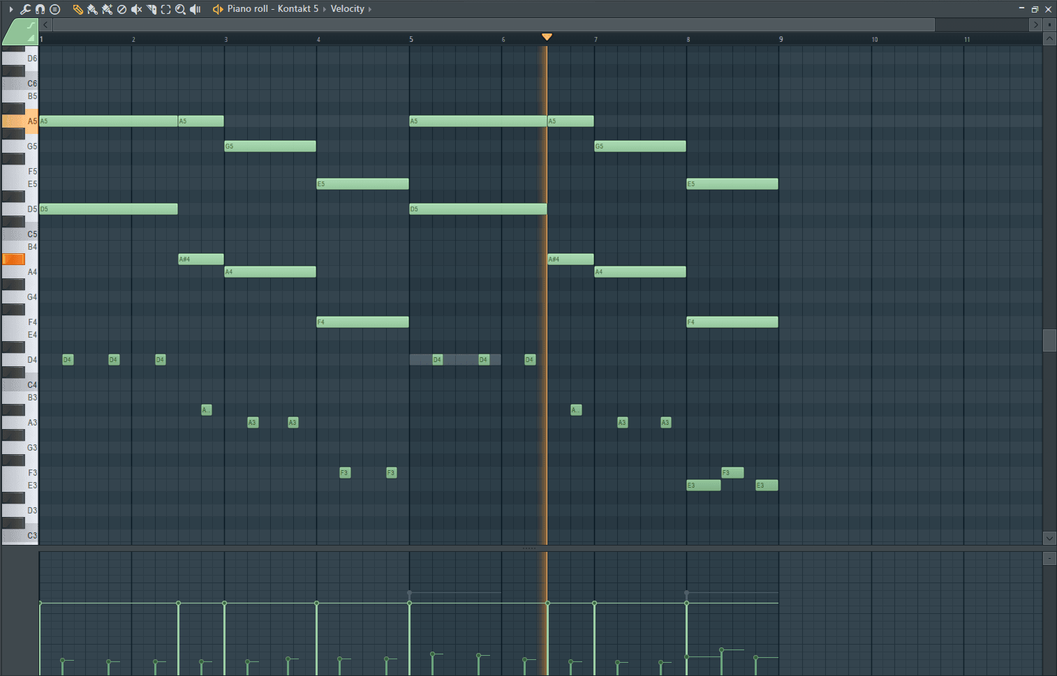This screenshot has width=1057, height=676.
Task: Select the Paint brush tool
Action: point(92,9)
